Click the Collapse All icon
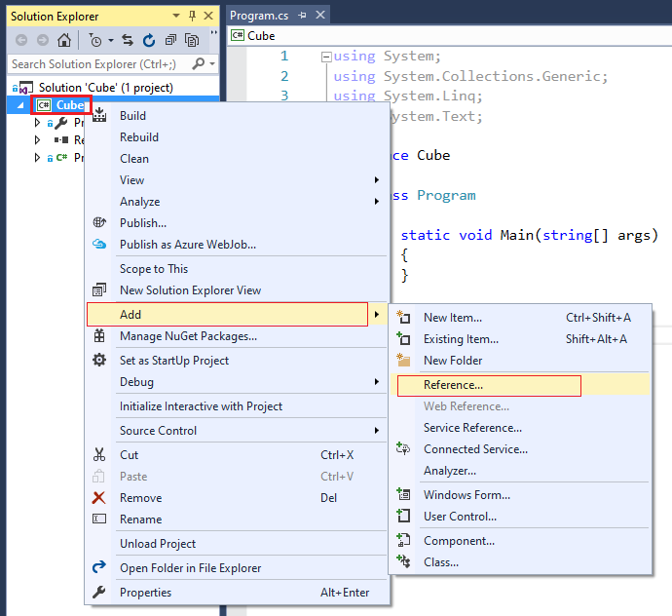672x616 pixels. point(170,40)
